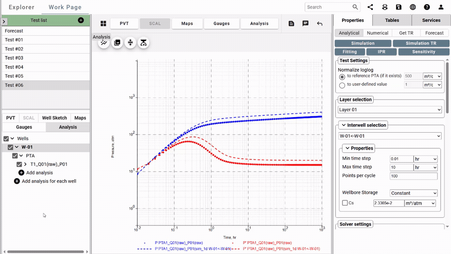Image resolution: width=451 pixels, height=254 pixels.
Task: Click the share icon in top bar
Action: coord(370,7)
